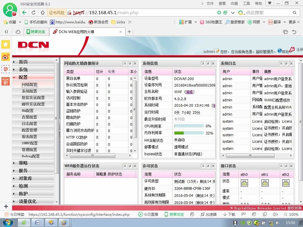Click the 加速器 status bar item
This screenshot has height=227, width=303.
[209, 214]
